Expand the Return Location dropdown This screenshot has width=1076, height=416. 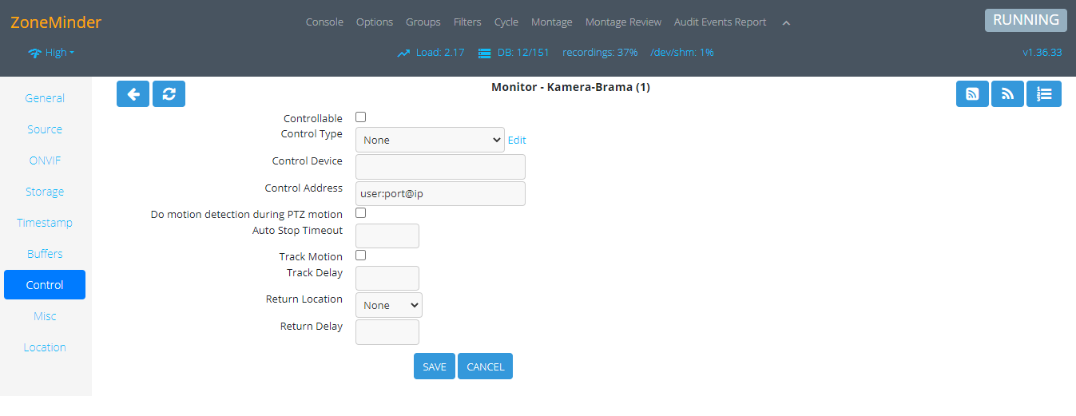click(x=388, y=305)
